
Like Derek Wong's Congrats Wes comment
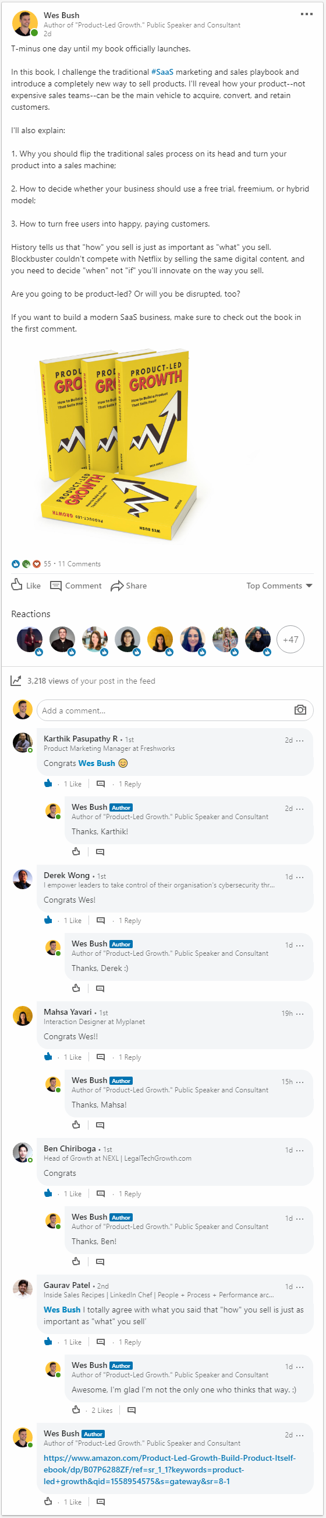[48, 920]
